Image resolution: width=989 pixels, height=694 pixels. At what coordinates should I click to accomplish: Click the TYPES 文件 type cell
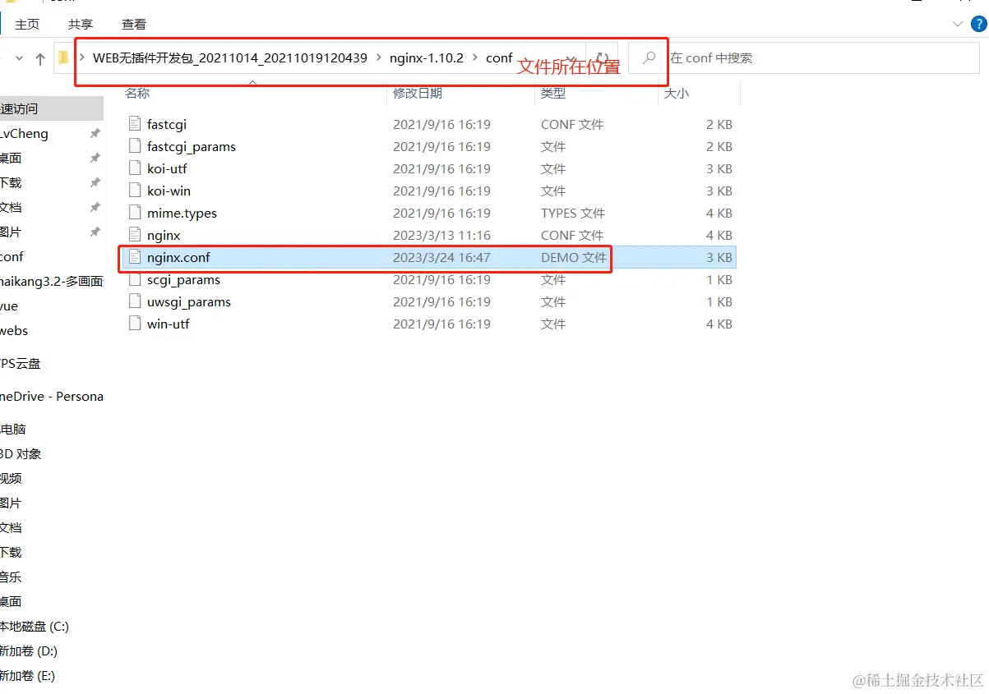click(x=573, y=213)
